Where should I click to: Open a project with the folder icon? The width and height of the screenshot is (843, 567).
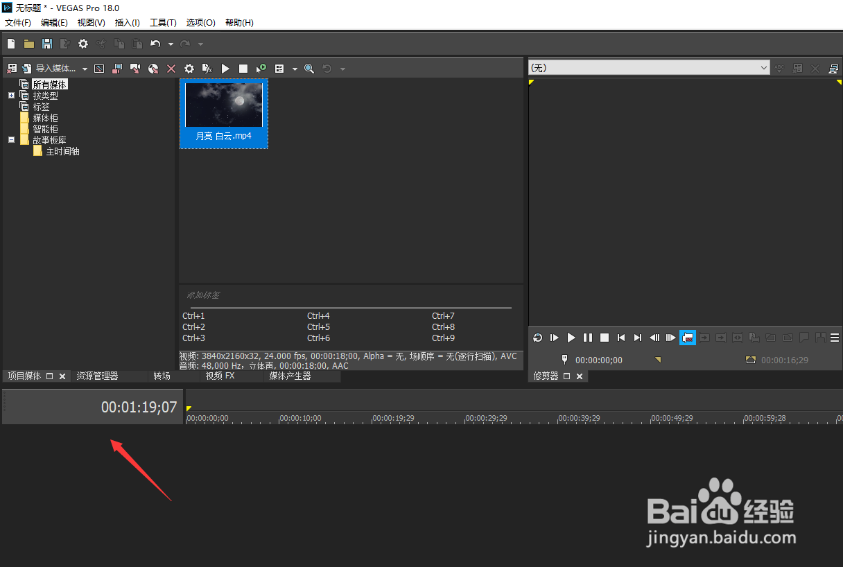29,44
